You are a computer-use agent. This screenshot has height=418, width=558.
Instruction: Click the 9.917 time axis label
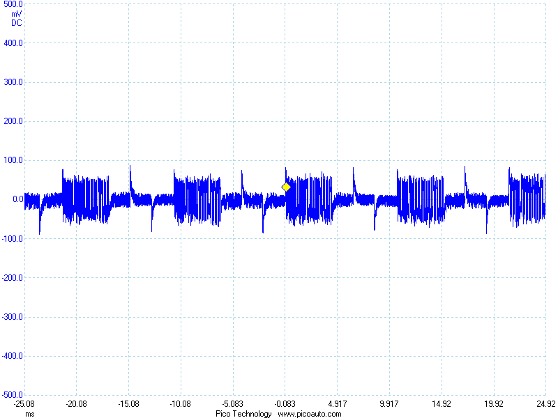[x=389, y=404]
